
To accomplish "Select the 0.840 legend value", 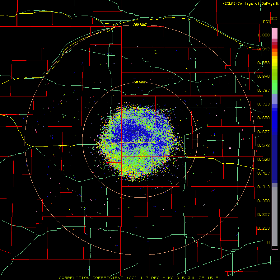I will (x=264, y=77).
